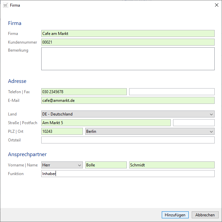Focus the Telefon number field
The height and width of the screenshot is (222, 222).
tap(84, 92)
